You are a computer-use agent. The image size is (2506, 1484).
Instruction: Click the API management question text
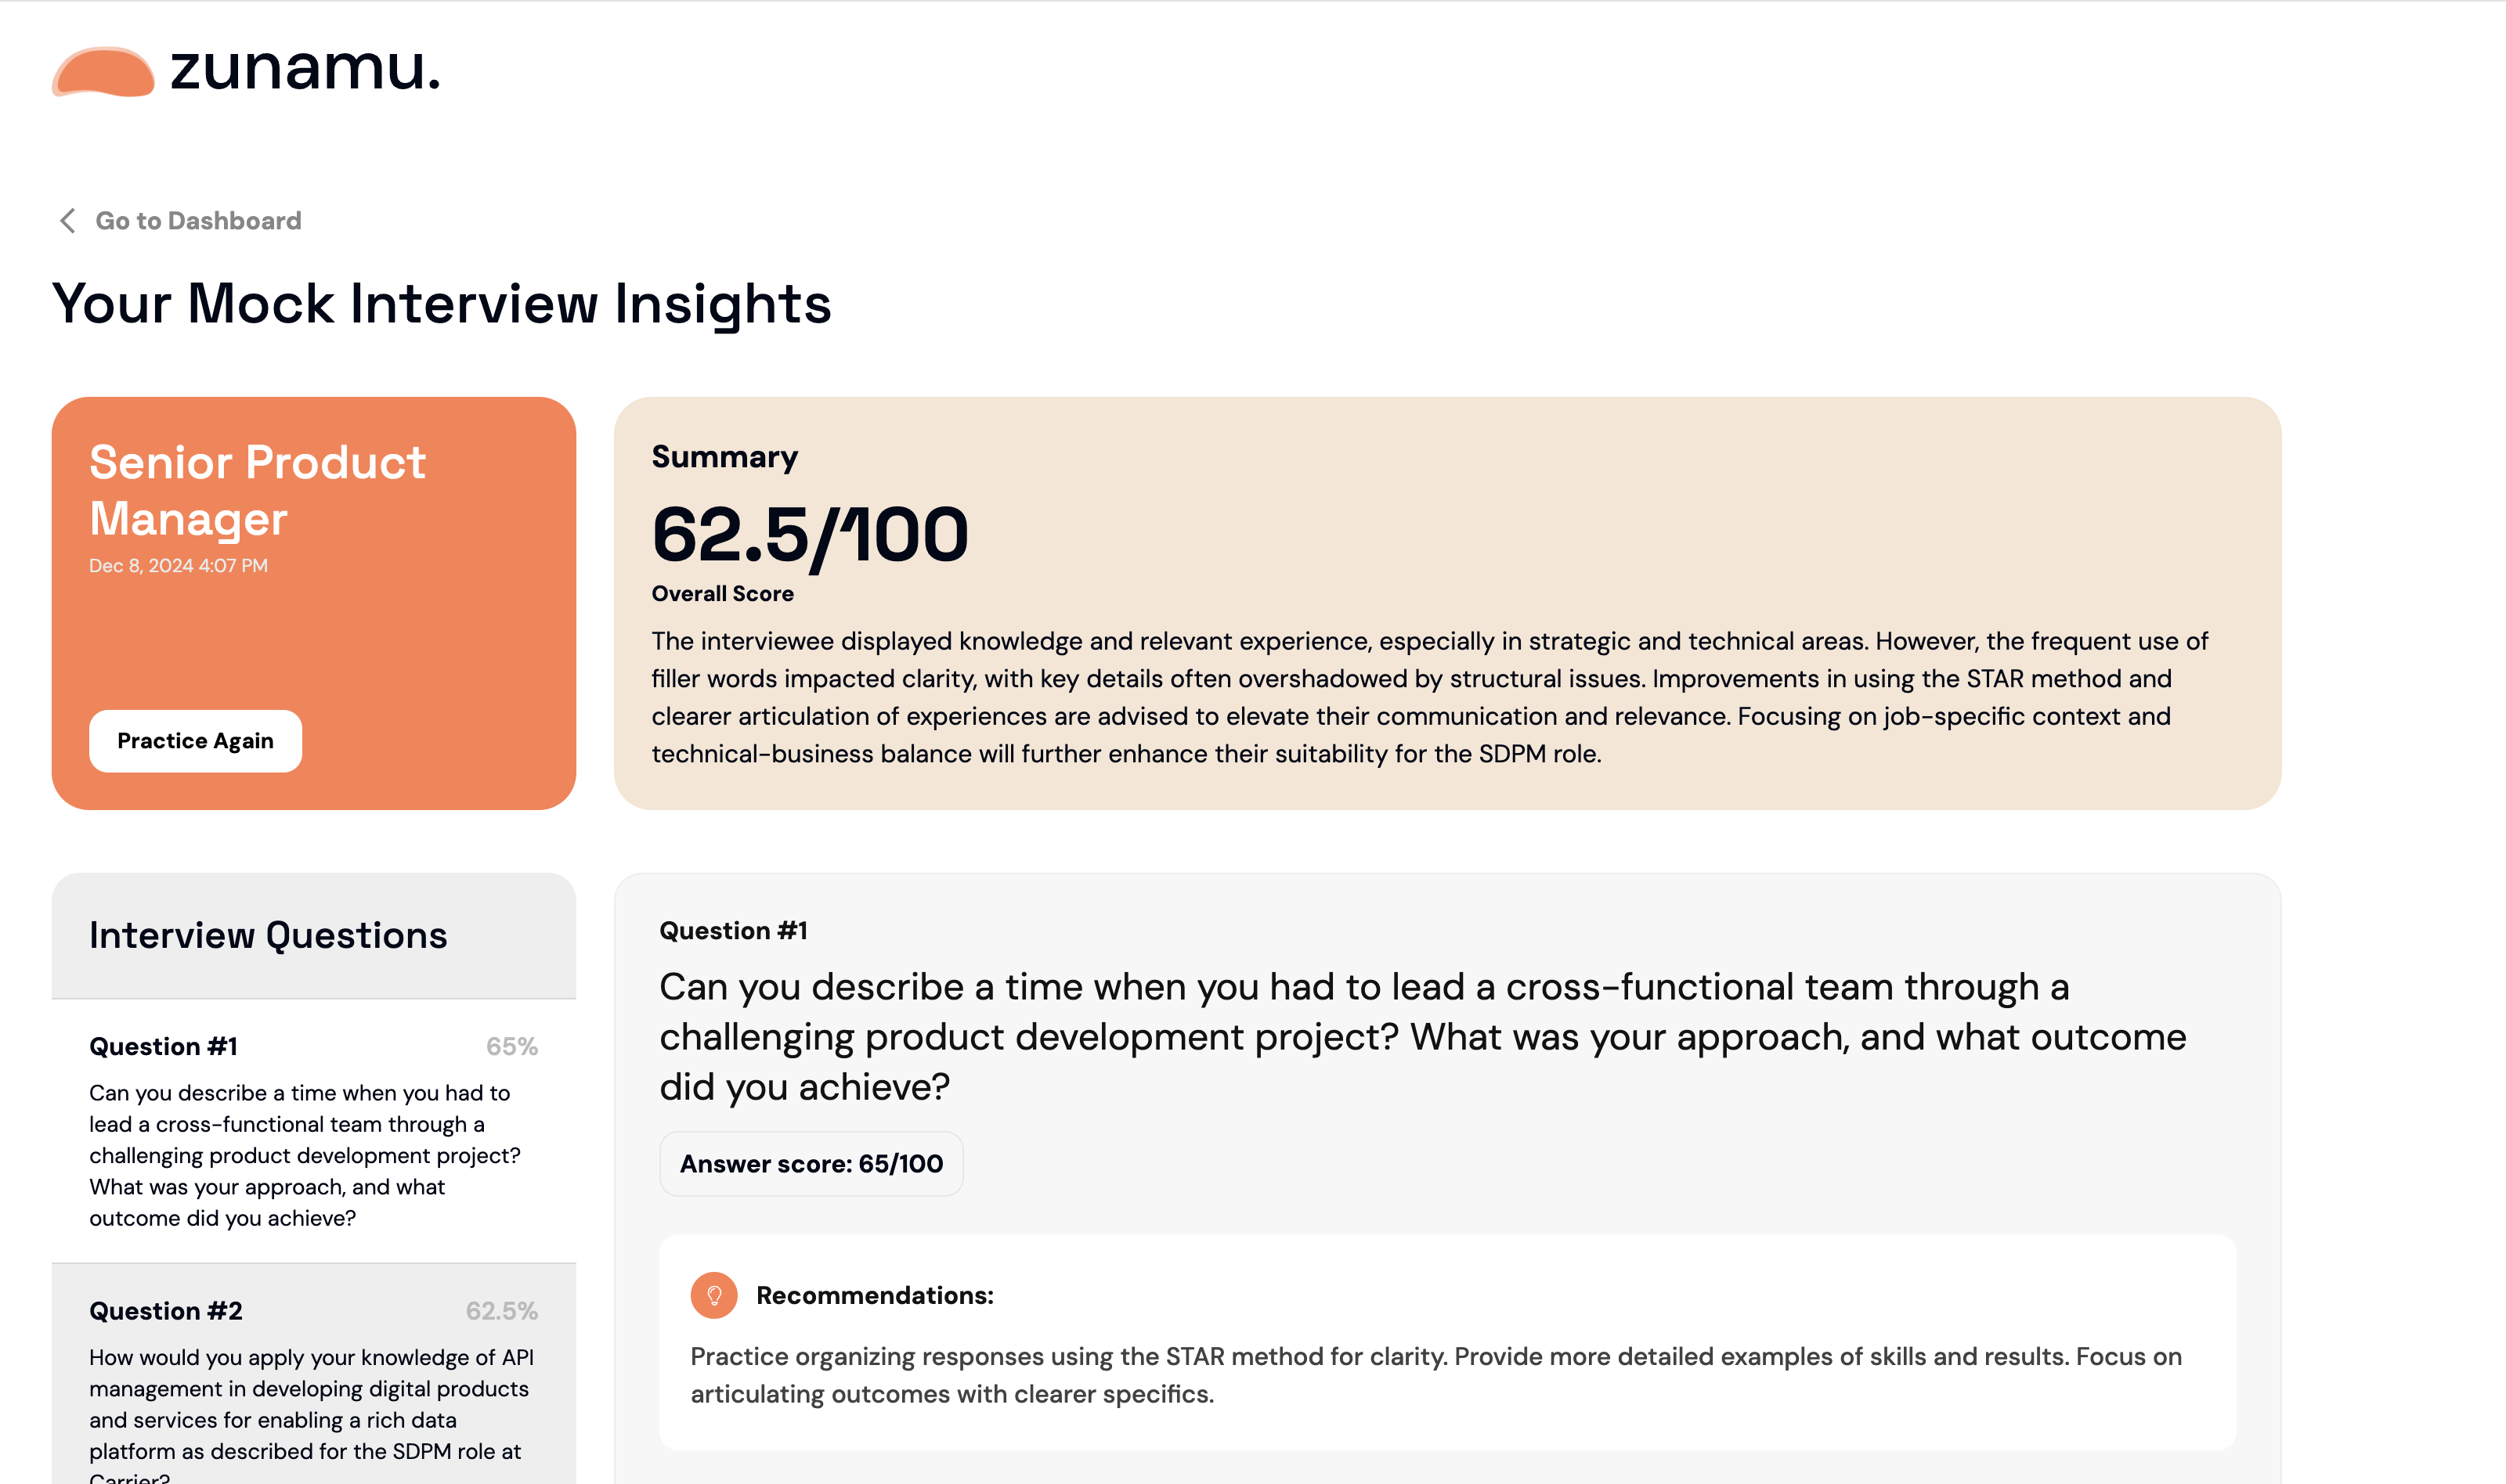(310, 1404)
